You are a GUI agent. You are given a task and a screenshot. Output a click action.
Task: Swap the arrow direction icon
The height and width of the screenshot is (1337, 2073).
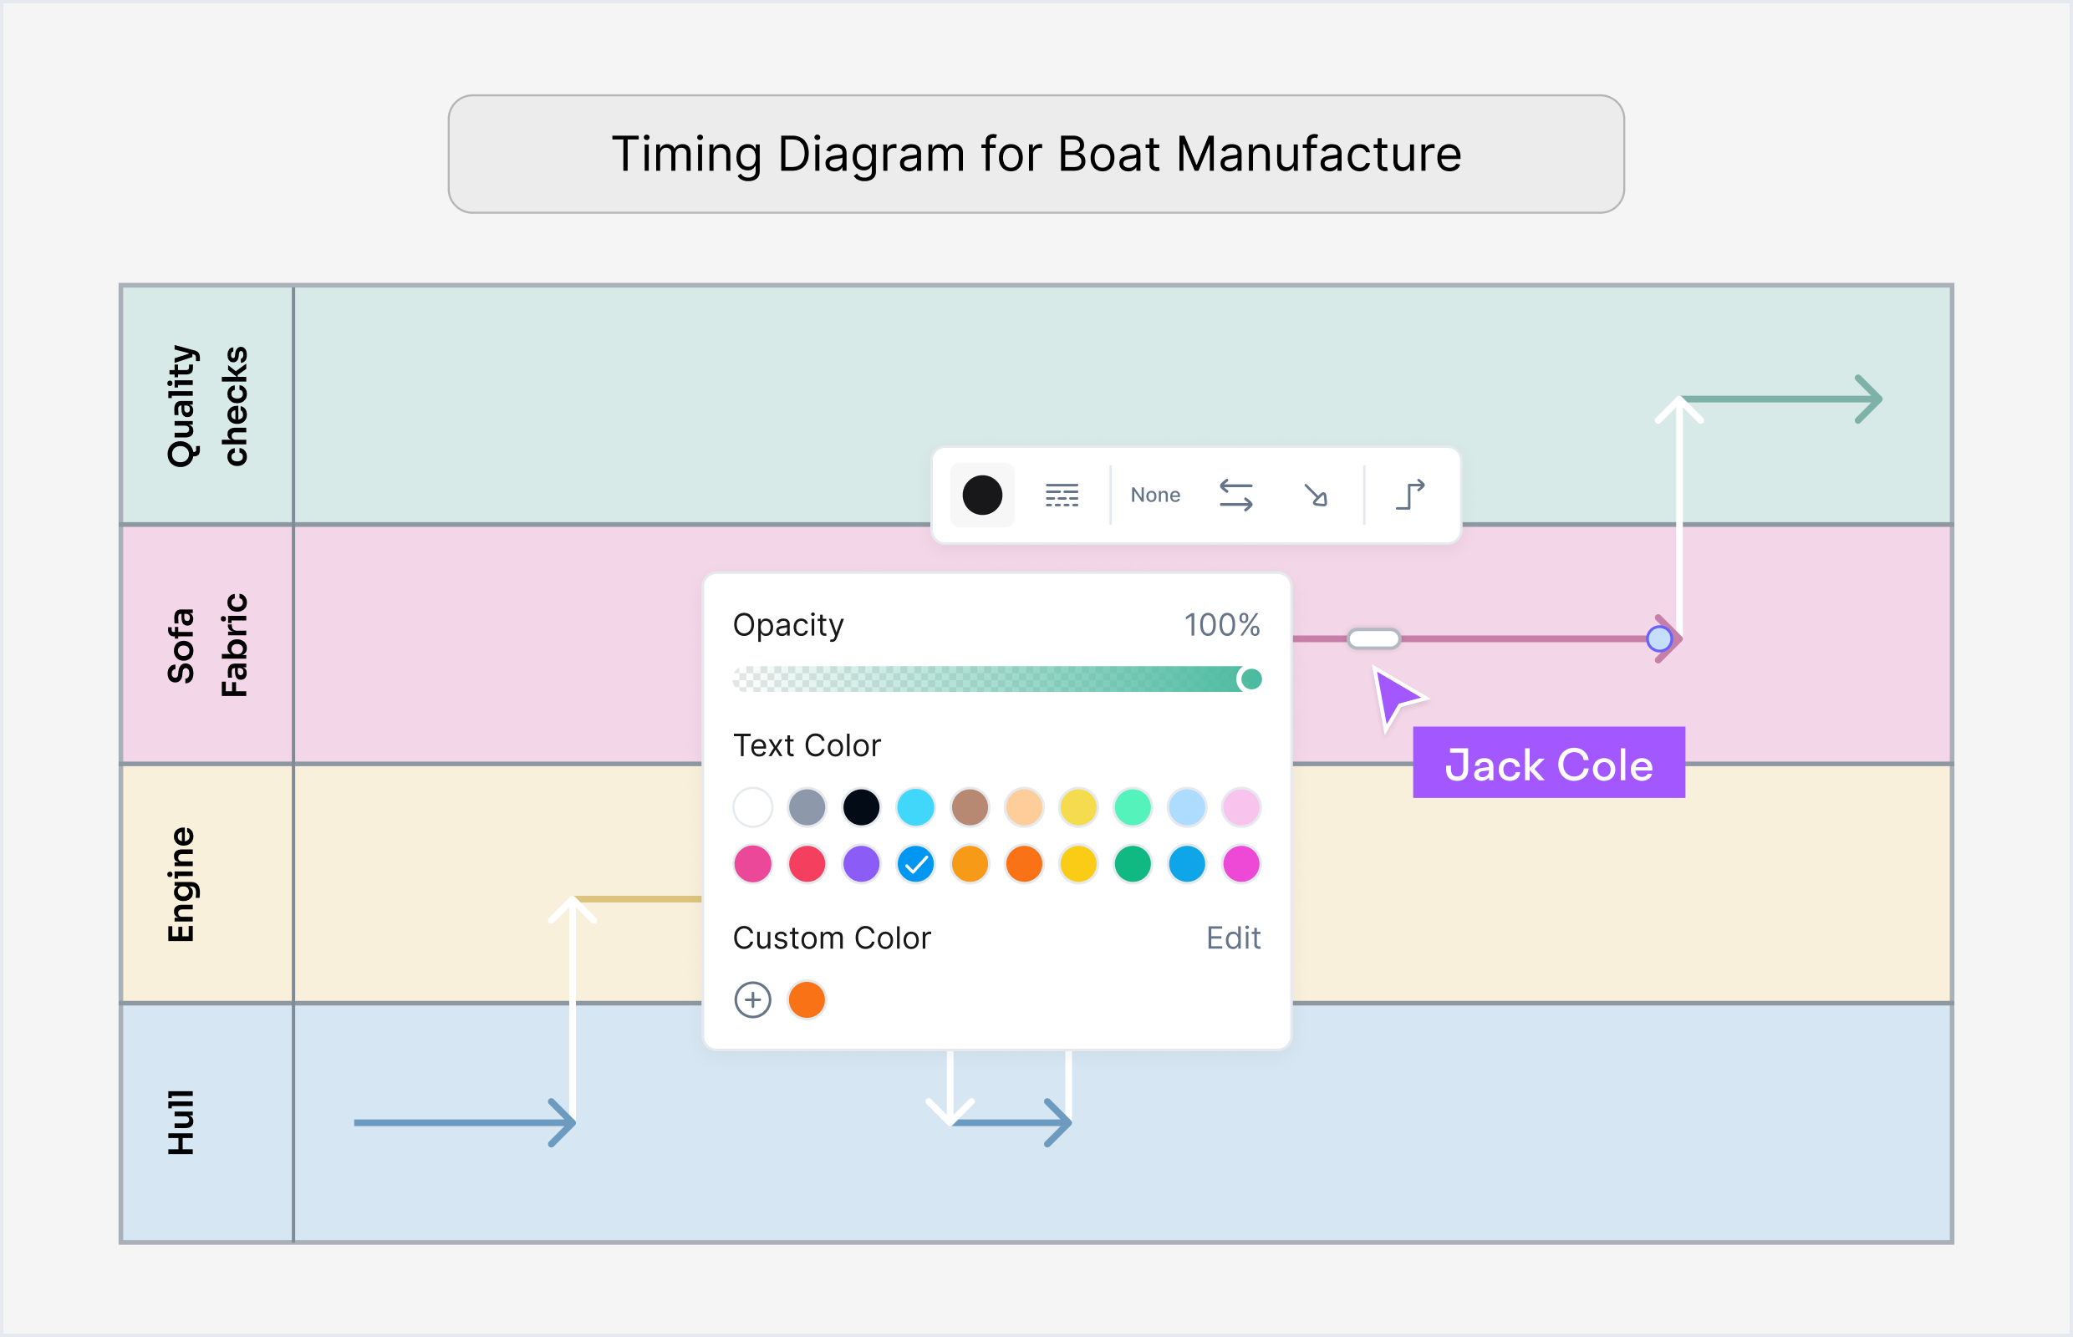click(x=1235, y=495)
